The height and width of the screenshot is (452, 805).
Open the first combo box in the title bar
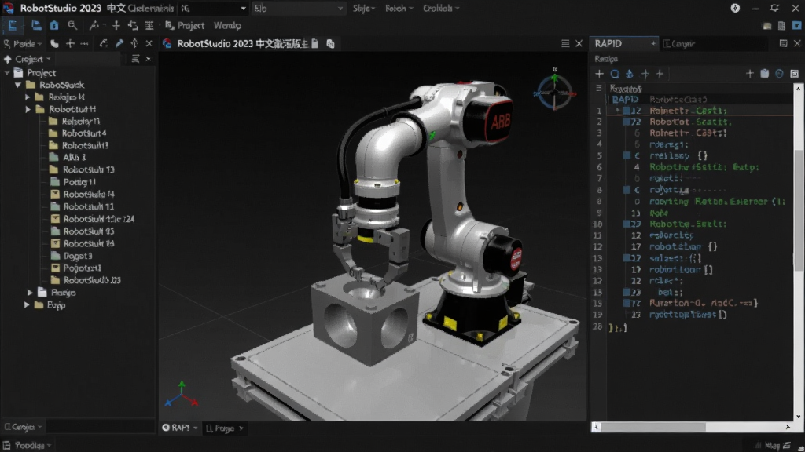213,8
